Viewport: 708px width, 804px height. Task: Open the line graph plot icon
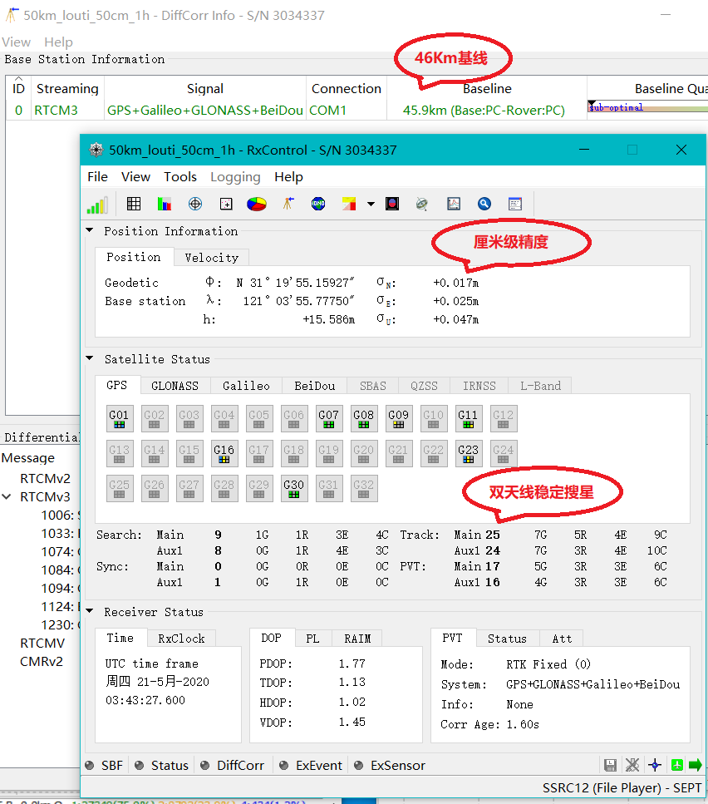tap(454, 204)
